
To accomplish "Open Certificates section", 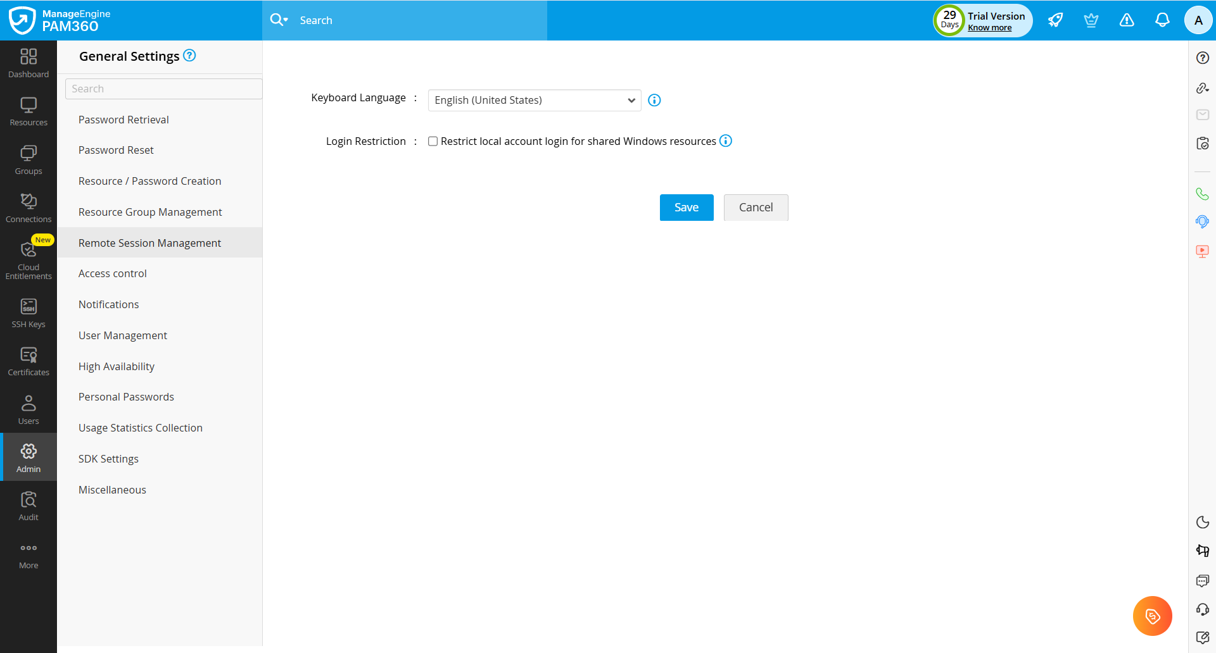I will pos(28,361).
